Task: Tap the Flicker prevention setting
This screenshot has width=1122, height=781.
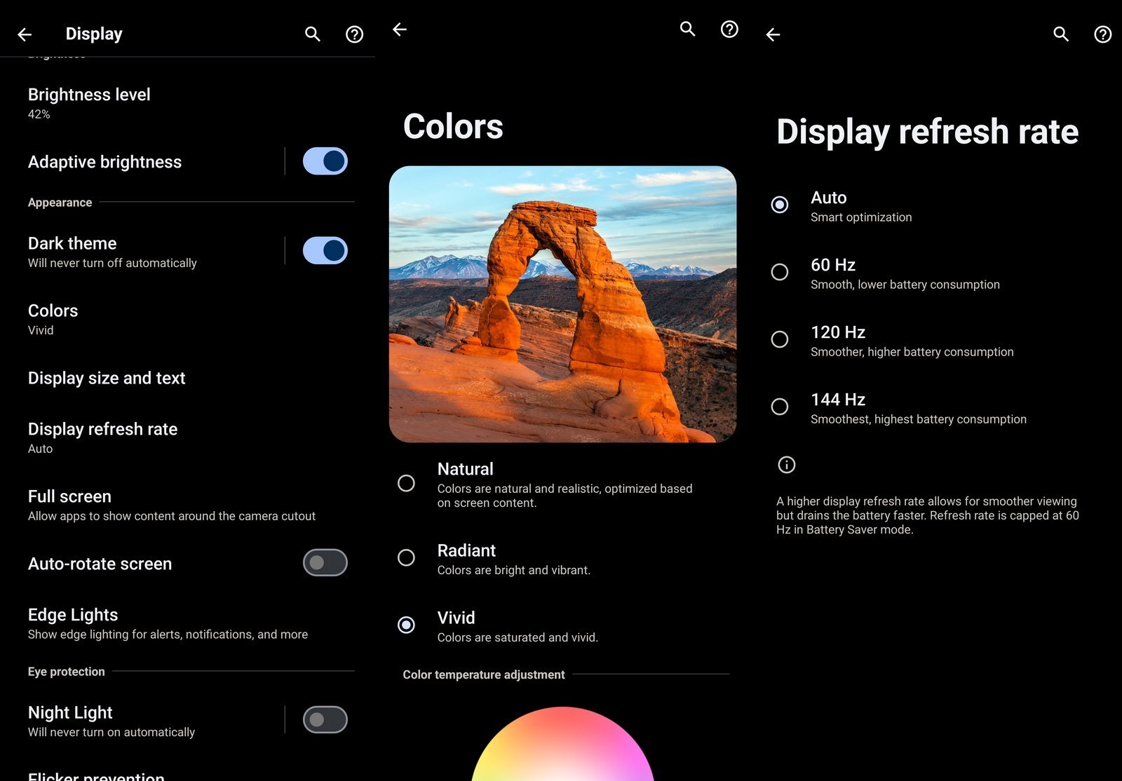Action: point(96,775)
